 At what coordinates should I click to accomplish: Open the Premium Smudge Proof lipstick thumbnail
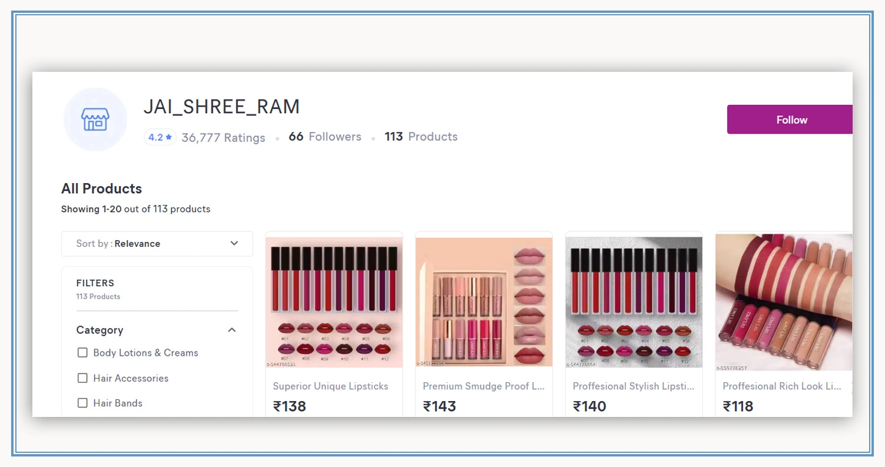[484, 302]
